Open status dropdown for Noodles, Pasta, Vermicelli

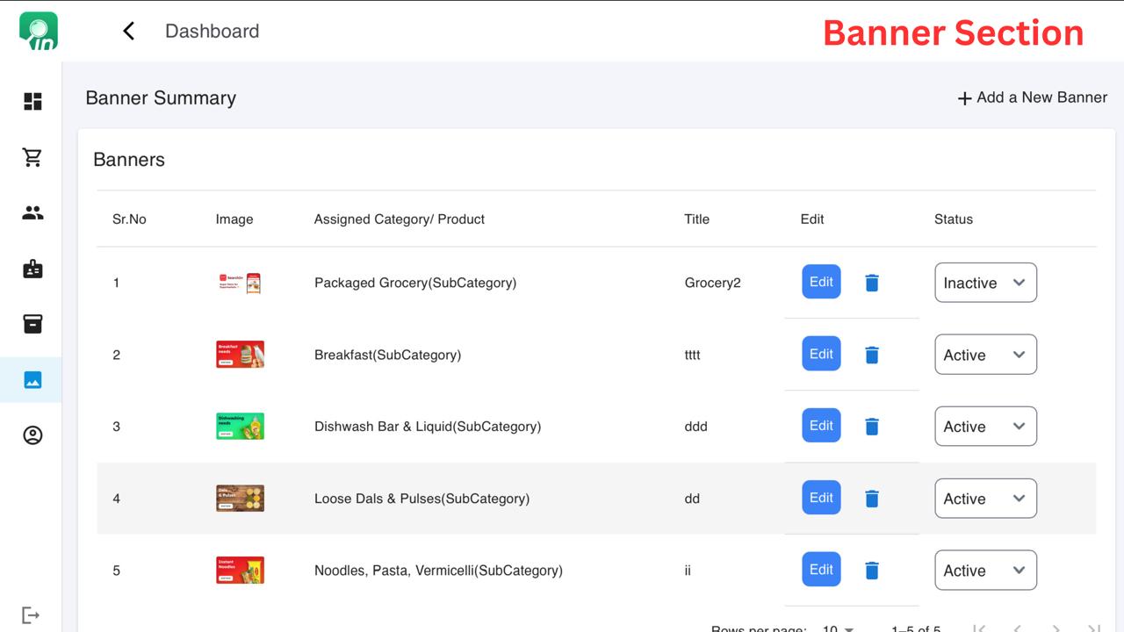[984, 571]
